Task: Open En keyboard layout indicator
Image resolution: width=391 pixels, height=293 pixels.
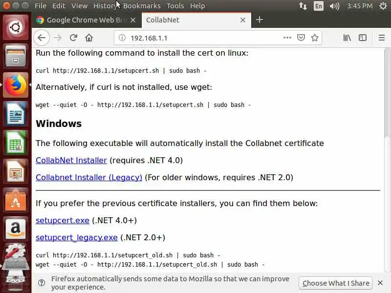Action: click(x=319, y=6)
